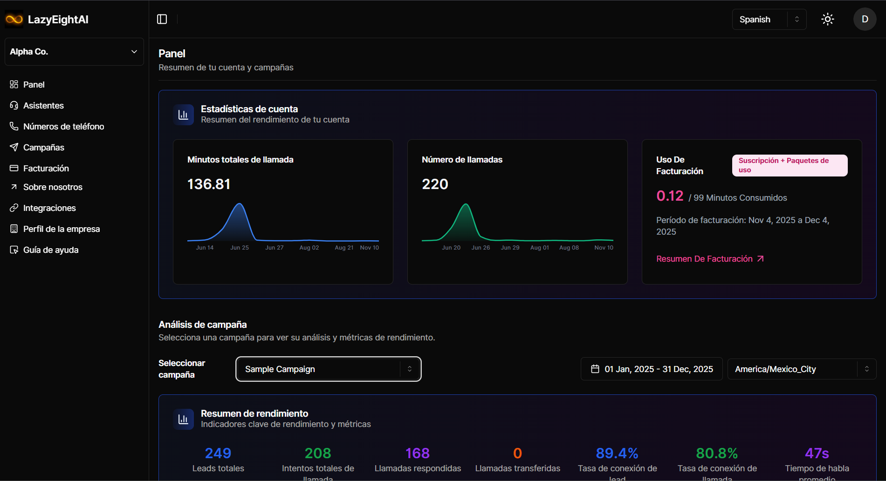Click the Panel dashboard icon in sidebar
Image resolution: width=886 pixels, height=481 pixels.
coord(14,84)
